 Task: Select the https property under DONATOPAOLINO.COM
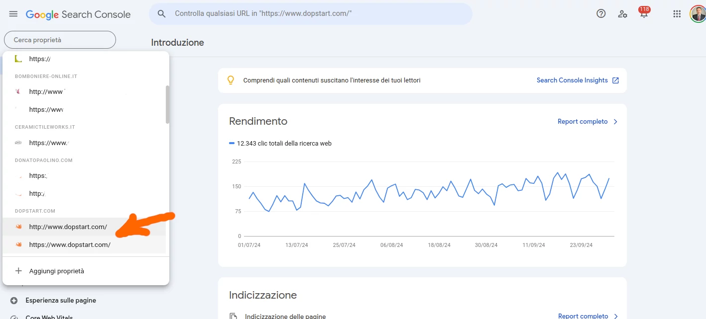[x=84, y=175]
